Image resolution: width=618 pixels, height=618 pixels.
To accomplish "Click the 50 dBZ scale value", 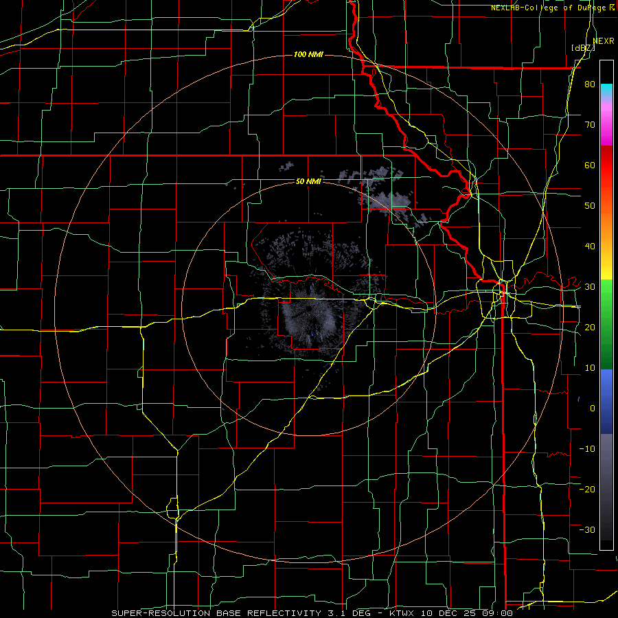I will click(x=590, y=206).
